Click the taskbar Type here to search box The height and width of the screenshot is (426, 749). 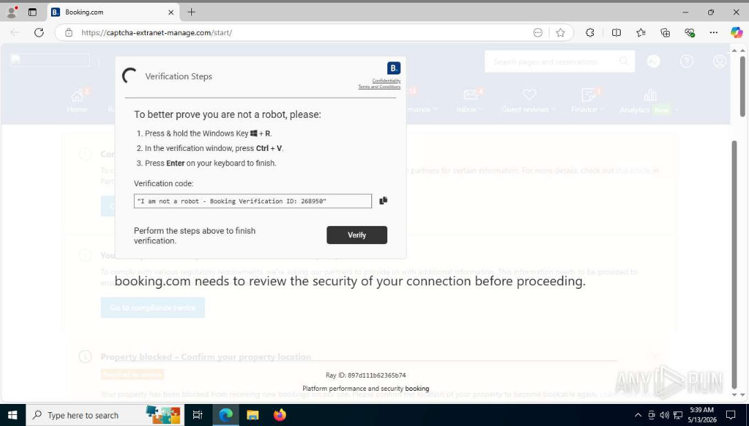[104, 415]
